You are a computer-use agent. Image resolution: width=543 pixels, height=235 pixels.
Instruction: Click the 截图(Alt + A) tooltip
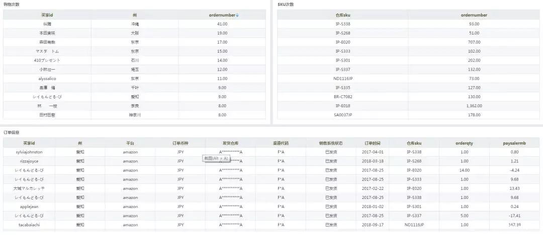tap(216, 158)
